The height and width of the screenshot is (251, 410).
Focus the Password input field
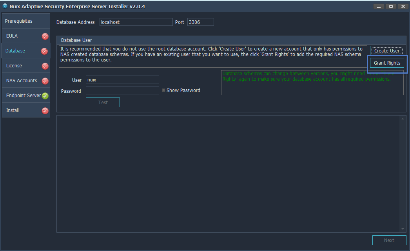(122, 90)
